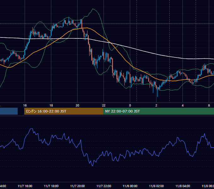Click the 11/7 20:00 date label

77,186
